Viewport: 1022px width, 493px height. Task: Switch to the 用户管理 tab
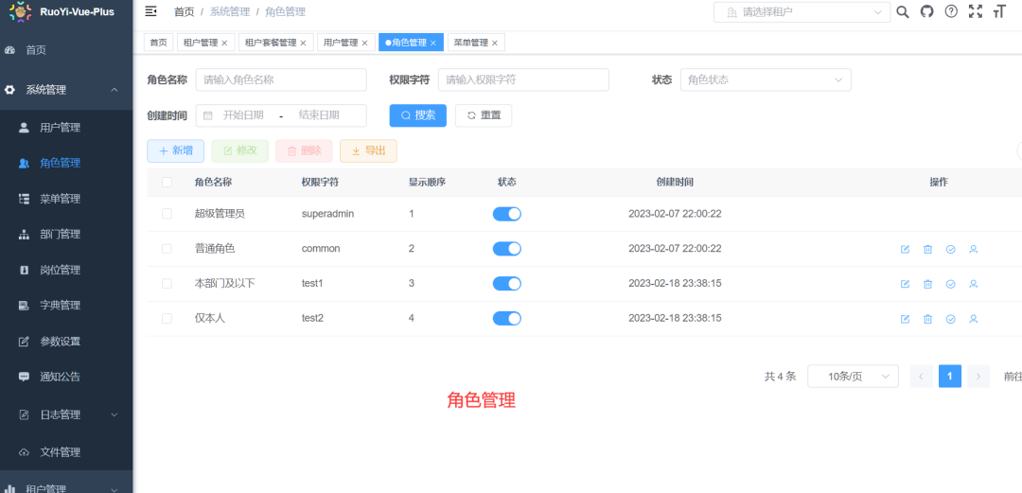point(341,43)
